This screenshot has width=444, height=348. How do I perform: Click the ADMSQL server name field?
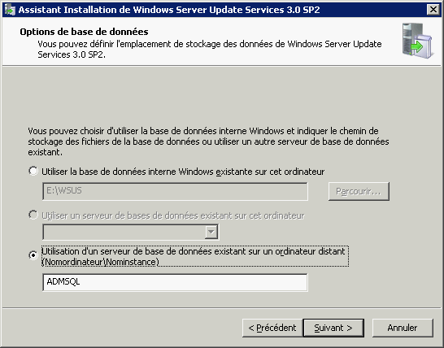click(175, 282)
